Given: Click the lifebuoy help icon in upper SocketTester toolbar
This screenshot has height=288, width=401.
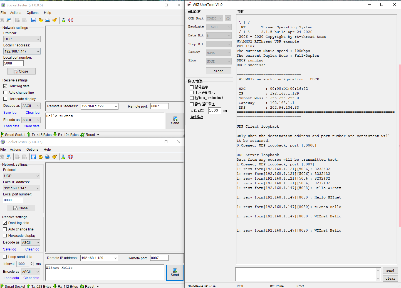Looking at the screenshot, I should 71,20.
